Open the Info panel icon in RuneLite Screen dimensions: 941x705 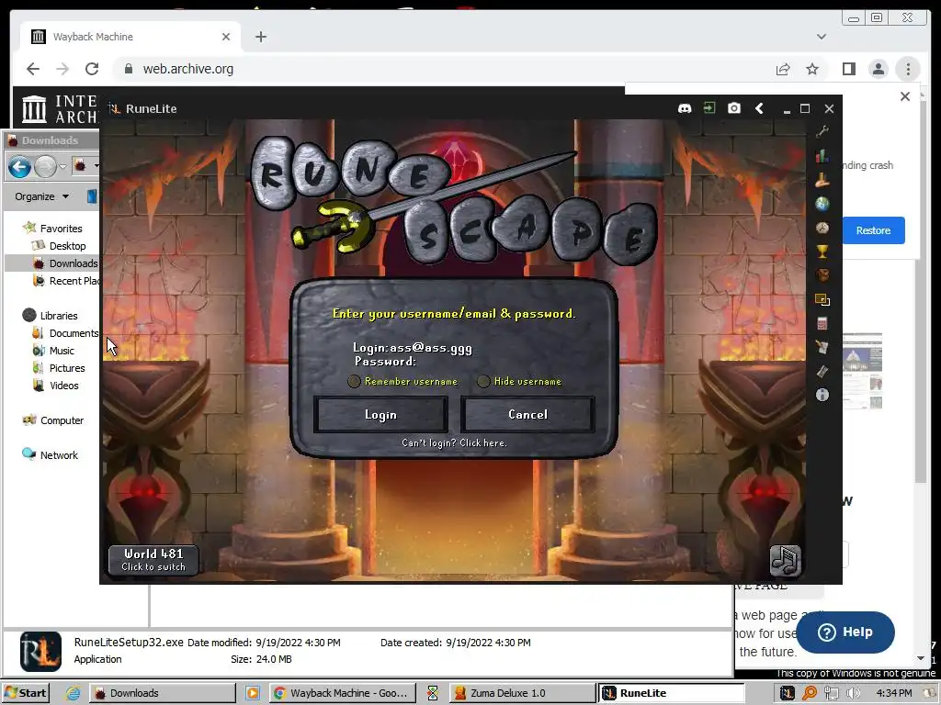click(822, 395)
